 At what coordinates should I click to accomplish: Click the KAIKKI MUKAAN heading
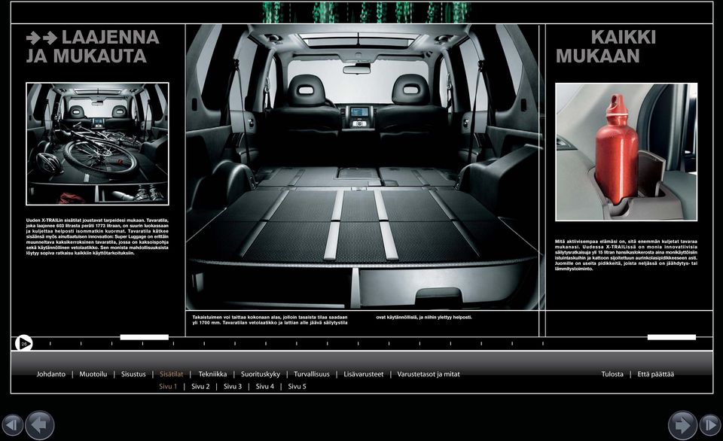tap(606, 47)
